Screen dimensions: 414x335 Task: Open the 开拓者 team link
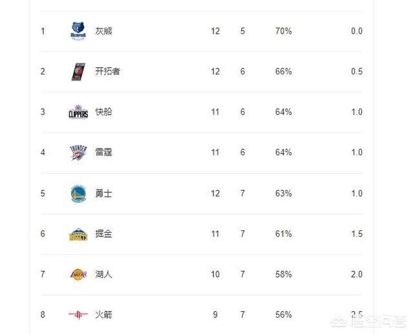pyautogui.click(x=107, y=72)
